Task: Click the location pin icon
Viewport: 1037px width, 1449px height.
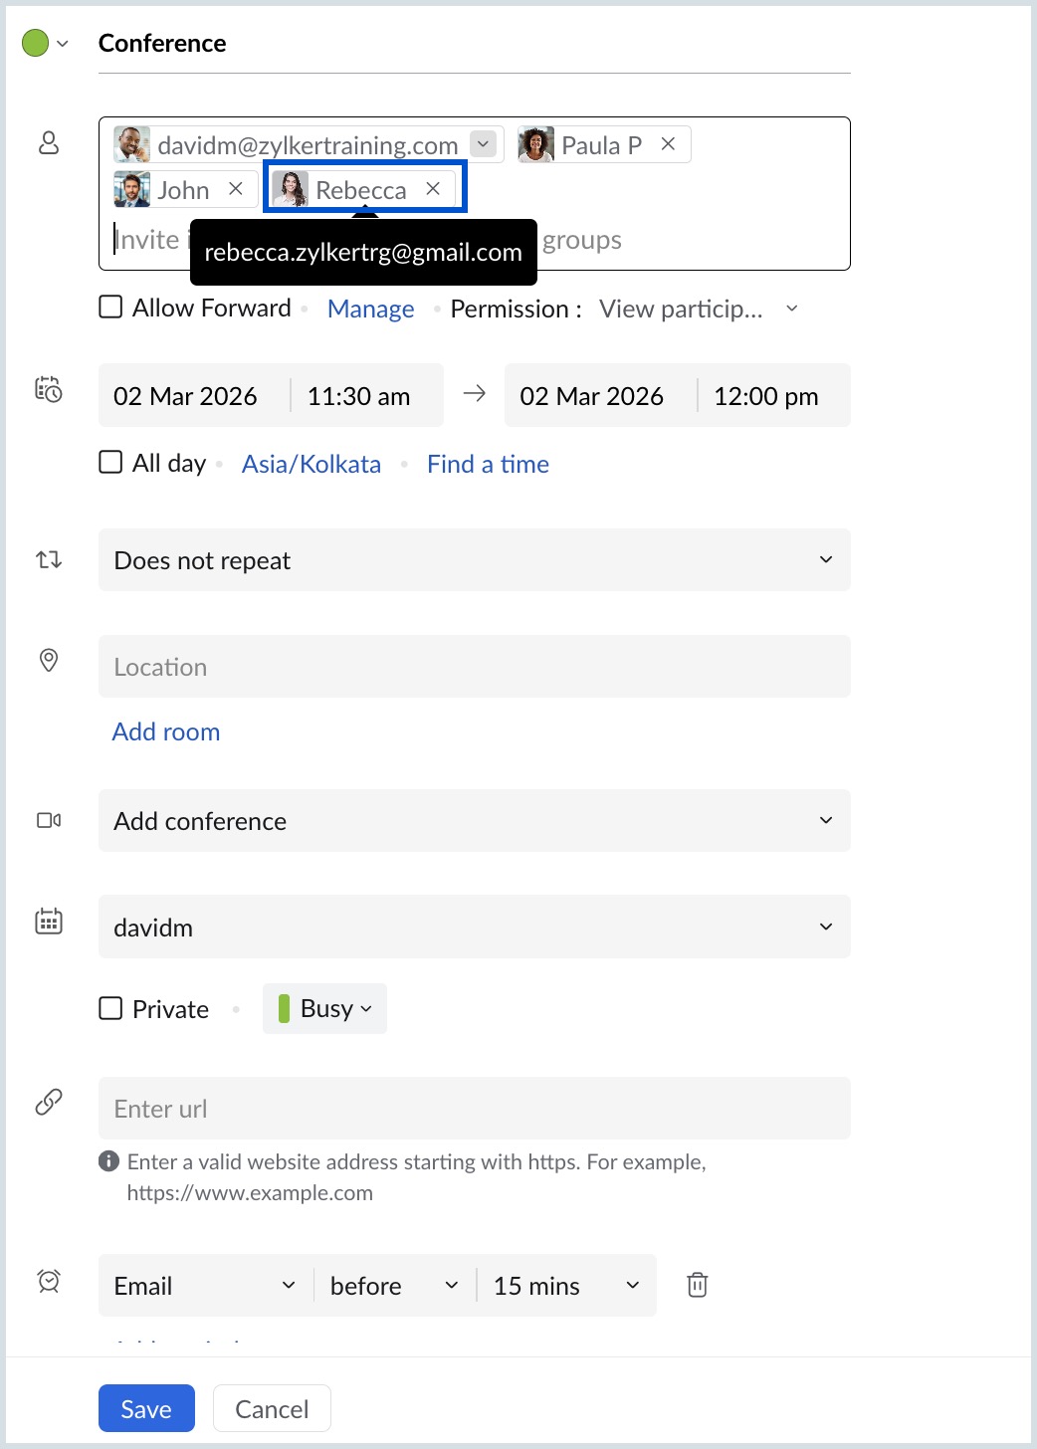Action: [48, 661]
